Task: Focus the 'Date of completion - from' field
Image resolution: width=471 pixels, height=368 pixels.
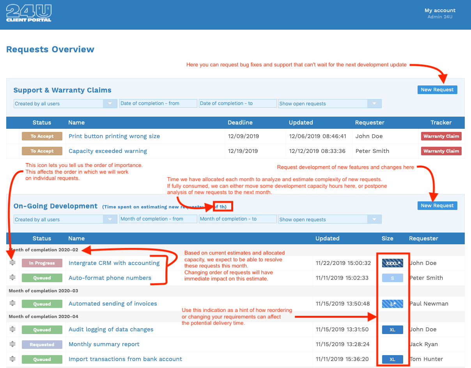Action: [158, 103]
